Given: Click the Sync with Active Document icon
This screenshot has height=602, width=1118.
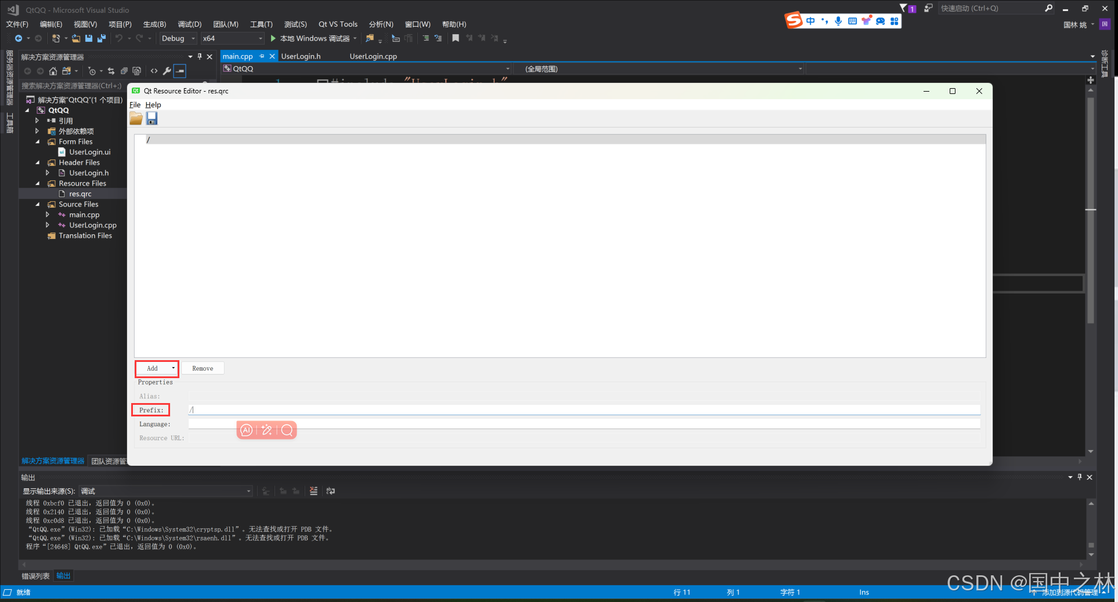Looking at the screenshot, I should click(x=111, y=71).
